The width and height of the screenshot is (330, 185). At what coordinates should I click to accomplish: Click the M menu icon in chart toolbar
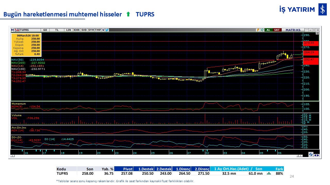[x=12, y=30]
